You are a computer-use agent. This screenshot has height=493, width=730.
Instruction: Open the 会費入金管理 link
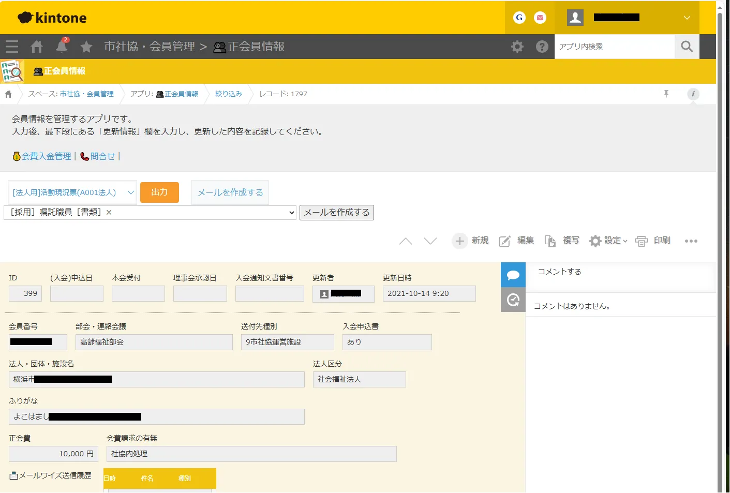coord(46,156)
